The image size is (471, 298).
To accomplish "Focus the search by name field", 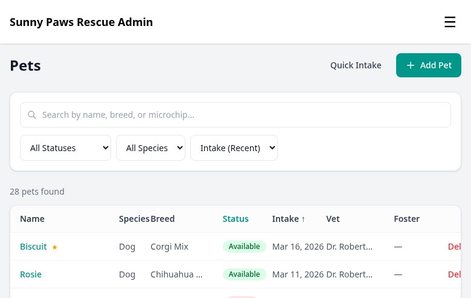I will coord(235,115).
